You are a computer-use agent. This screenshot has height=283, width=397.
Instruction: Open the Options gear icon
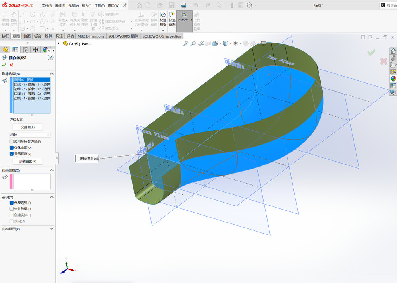coord(250,5)
